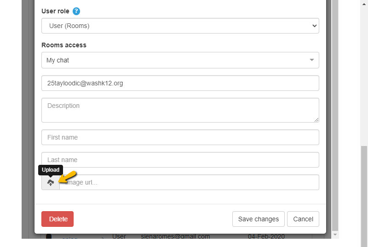
Task: Click the page scrollbar thumb
Action: tap(364, 193)
